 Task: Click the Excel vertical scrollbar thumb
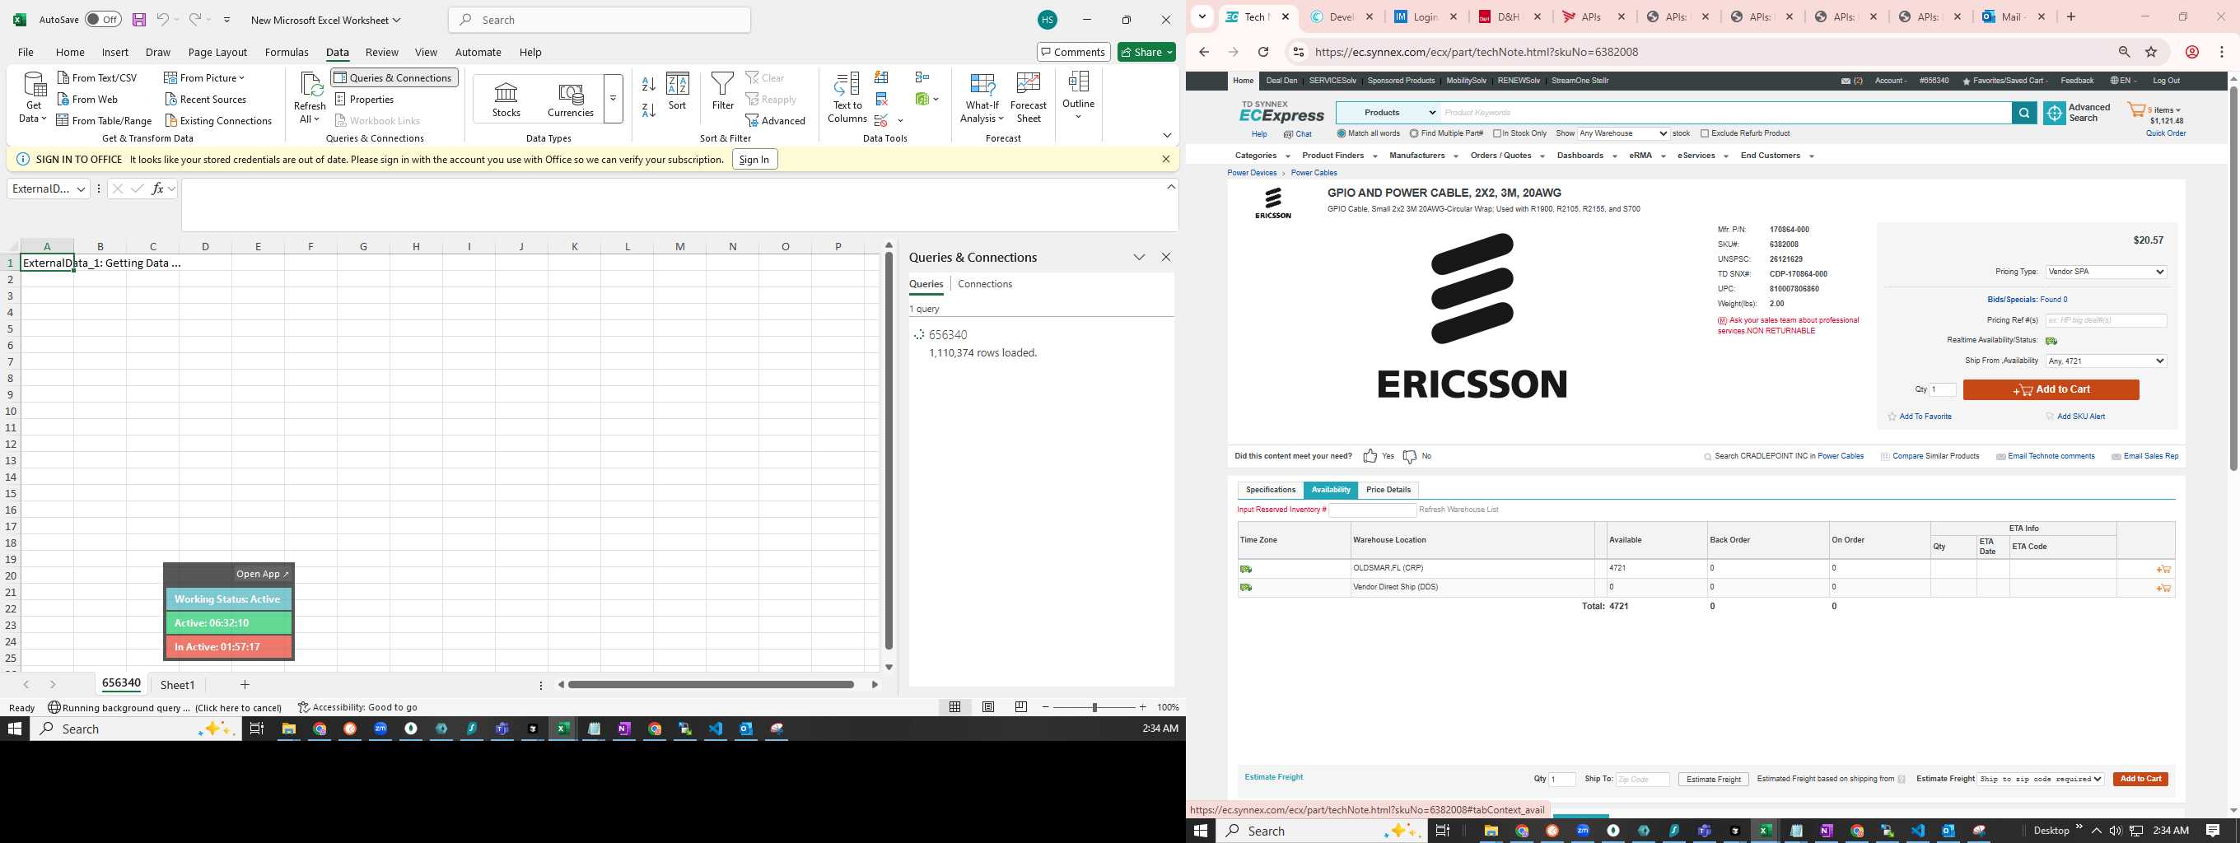[x=889, y=450]
